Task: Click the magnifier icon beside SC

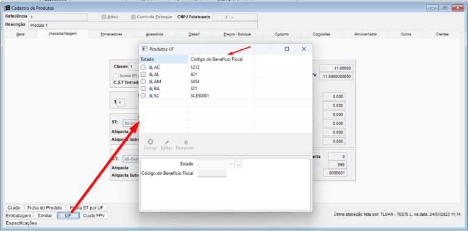Action: point(151,96)
